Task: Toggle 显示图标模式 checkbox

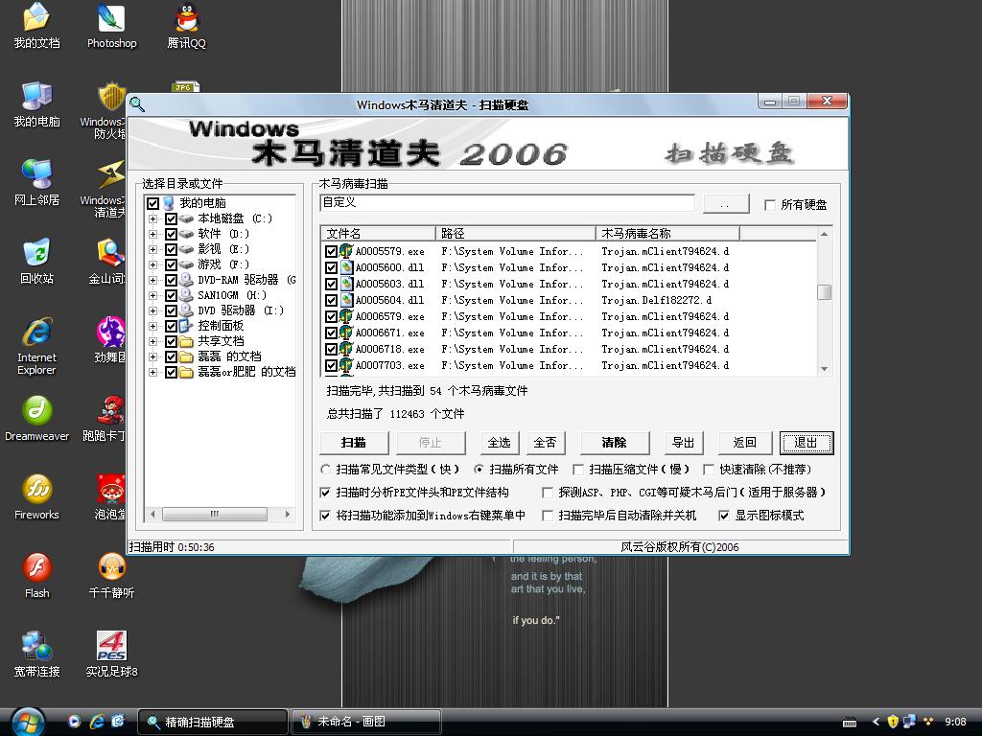Action: click(724, 516)
